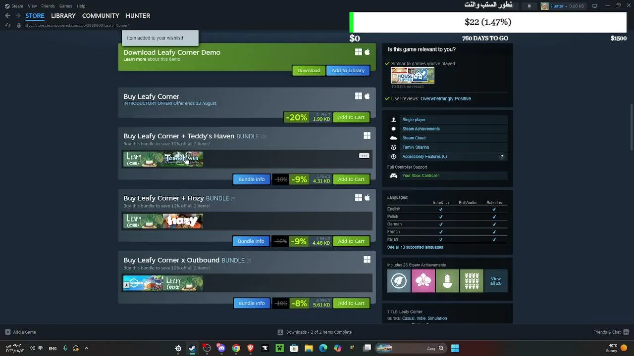See all 13 supported languages
This screenshot has height=356, width=634.
point(415,247)
